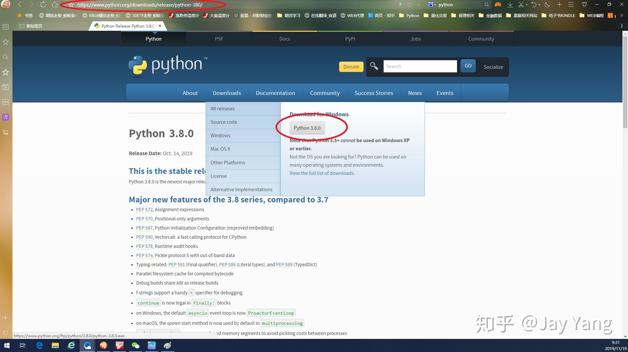Click the screenshot scissors icon in the toolbar
Viewport: 628px width, 352px height.
tap(522, 5)
